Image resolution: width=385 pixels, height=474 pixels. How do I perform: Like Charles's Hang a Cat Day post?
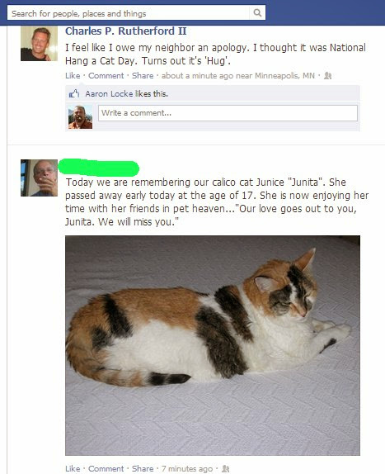(73, 76)
